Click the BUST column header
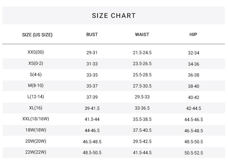The width and height of the screenshot is (228, 160). pos(92,35)
